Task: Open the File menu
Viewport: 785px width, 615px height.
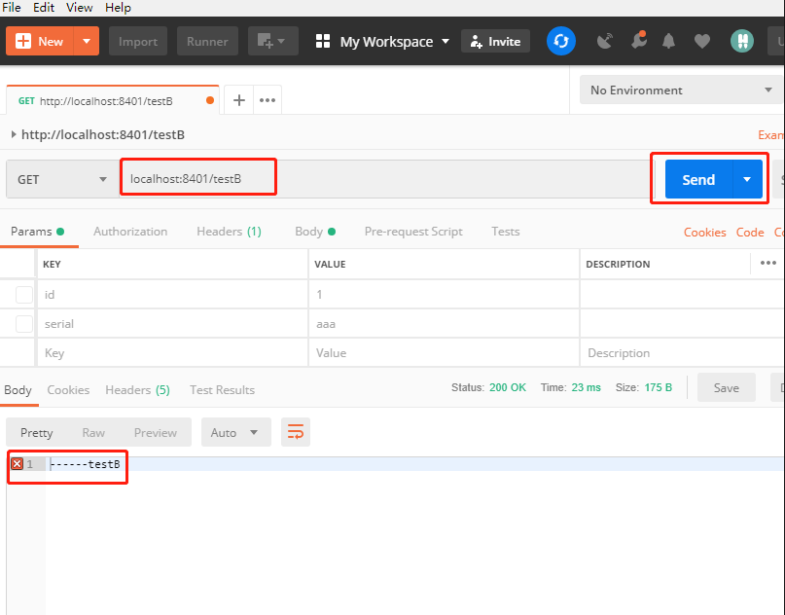Action: tap(12, 8)
